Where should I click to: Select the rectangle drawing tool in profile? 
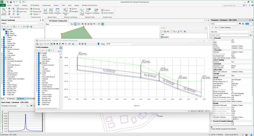[61, 51]
